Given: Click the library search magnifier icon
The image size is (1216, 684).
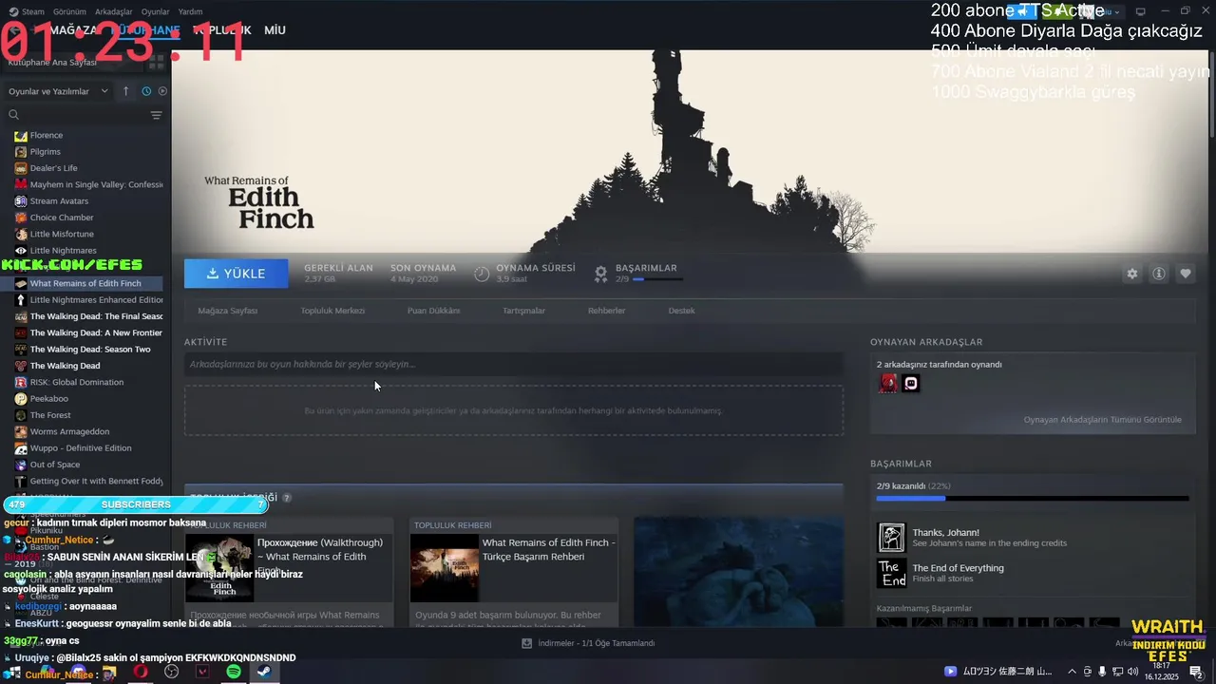Looking at the screenshot, I should pos(14,115).
